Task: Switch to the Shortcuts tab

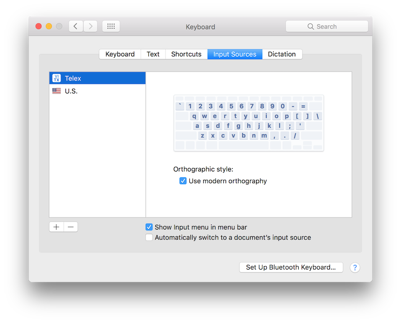Action: pos(186,54)
